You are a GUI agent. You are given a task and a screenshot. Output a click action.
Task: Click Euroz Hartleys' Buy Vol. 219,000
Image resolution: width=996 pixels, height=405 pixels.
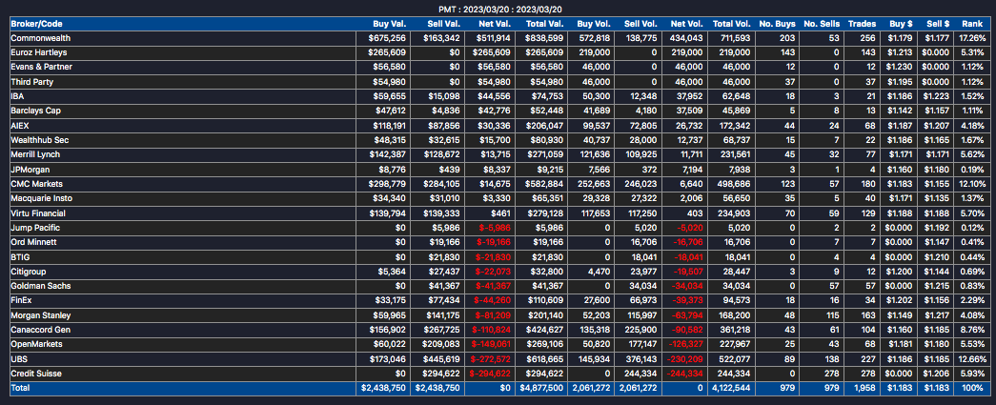click(x=595, y=52)
